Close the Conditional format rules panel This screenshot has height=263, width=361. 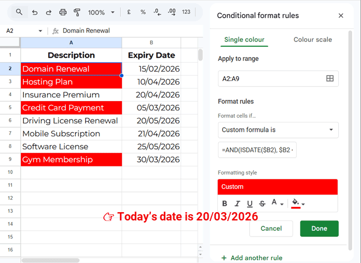(x=341, y=16)
